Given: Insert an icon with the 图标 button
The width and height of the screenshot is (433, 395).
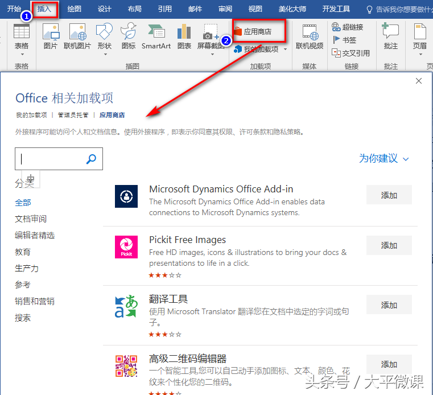Looking at the screenshot, I should [129, 36].
